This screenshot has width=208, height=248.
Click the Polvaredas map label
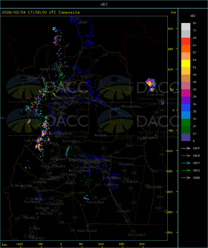(37, 78)
